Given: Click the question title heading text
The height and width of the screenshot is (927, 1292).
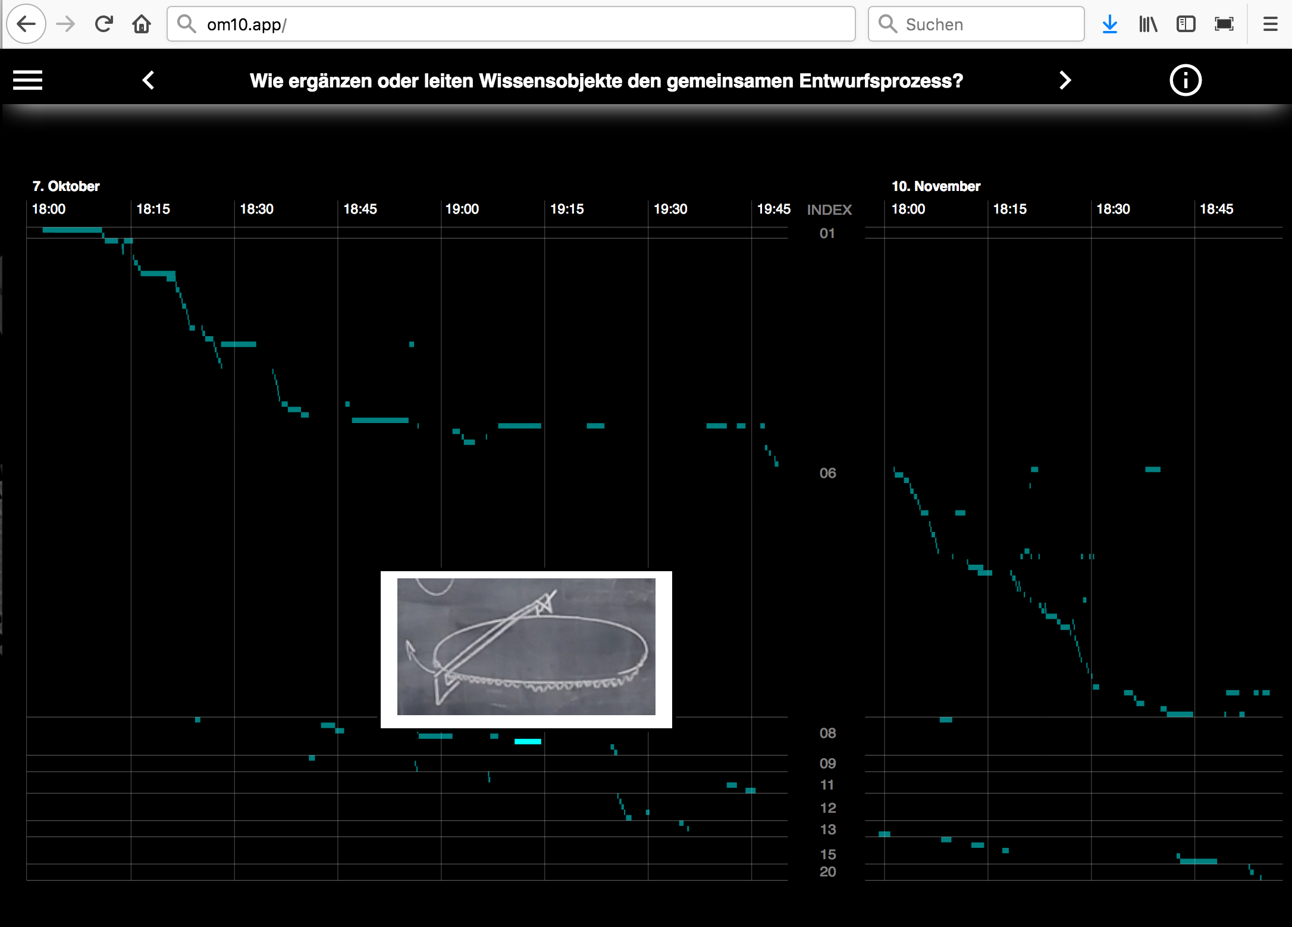Looking at the screenshot, I should pyautogui.click(x=606, y=80).
